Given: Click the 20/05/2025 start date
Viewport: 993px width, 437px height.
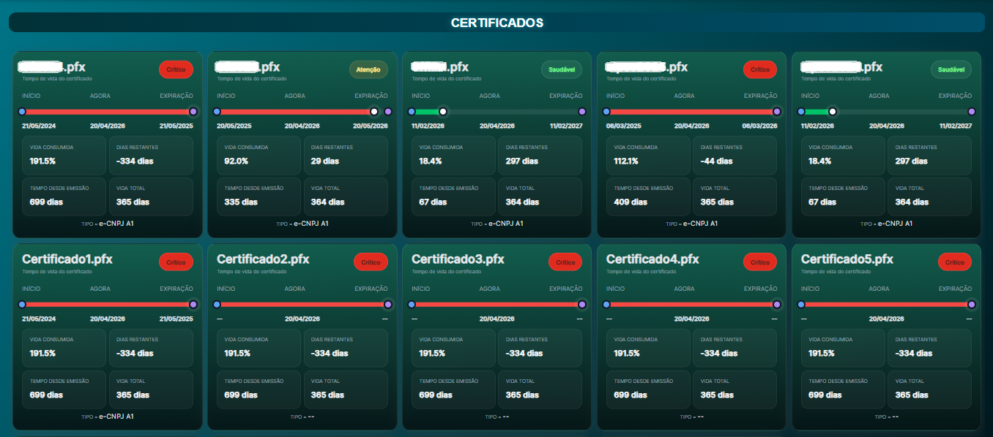Looking at the screenshot, I should click(234, 126).
